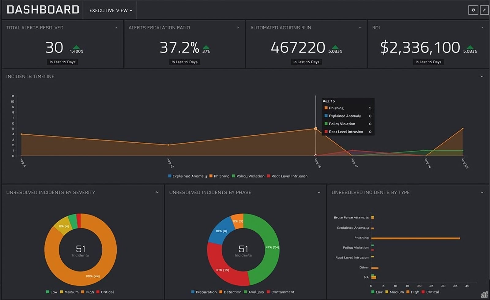
Task: Collapse the Automated Actions Run panel
Action: click(x=360, y=28)
